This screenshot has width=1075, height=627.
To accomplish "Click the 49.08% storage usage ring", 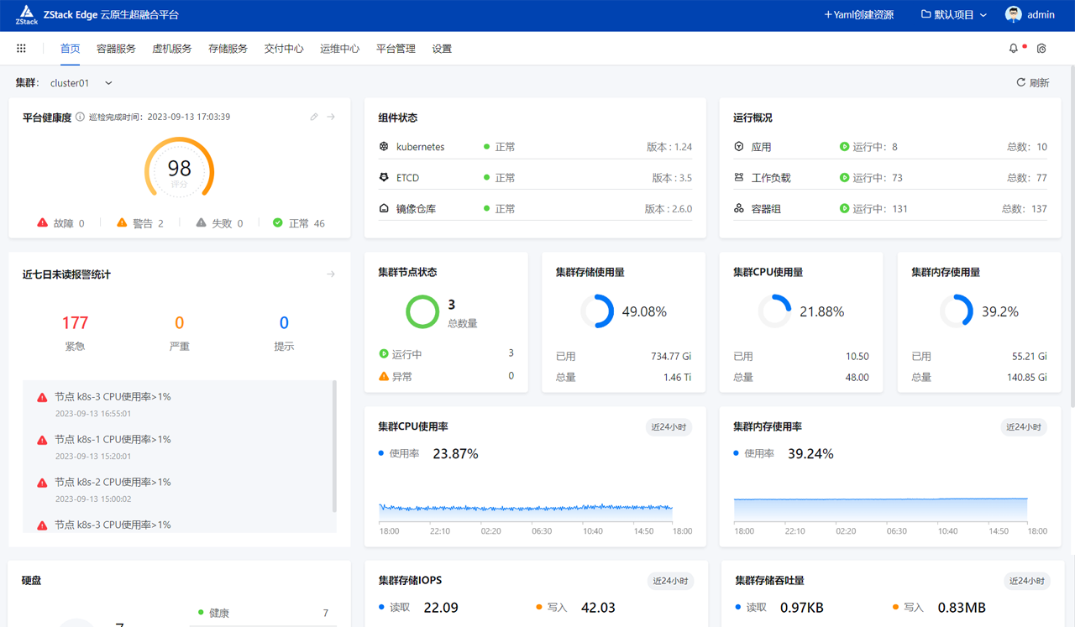I will 597,311.
